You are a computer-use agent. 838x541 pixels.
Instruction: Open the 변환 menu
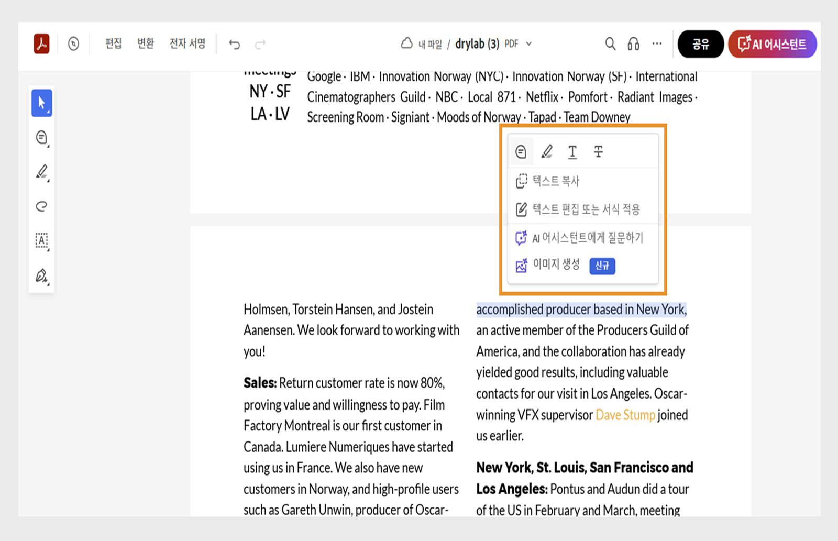[145, 43]
